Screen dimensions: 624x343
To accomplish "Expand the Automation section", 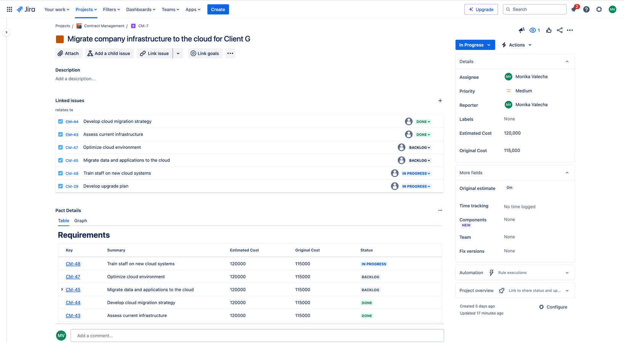I will (567, 273).
